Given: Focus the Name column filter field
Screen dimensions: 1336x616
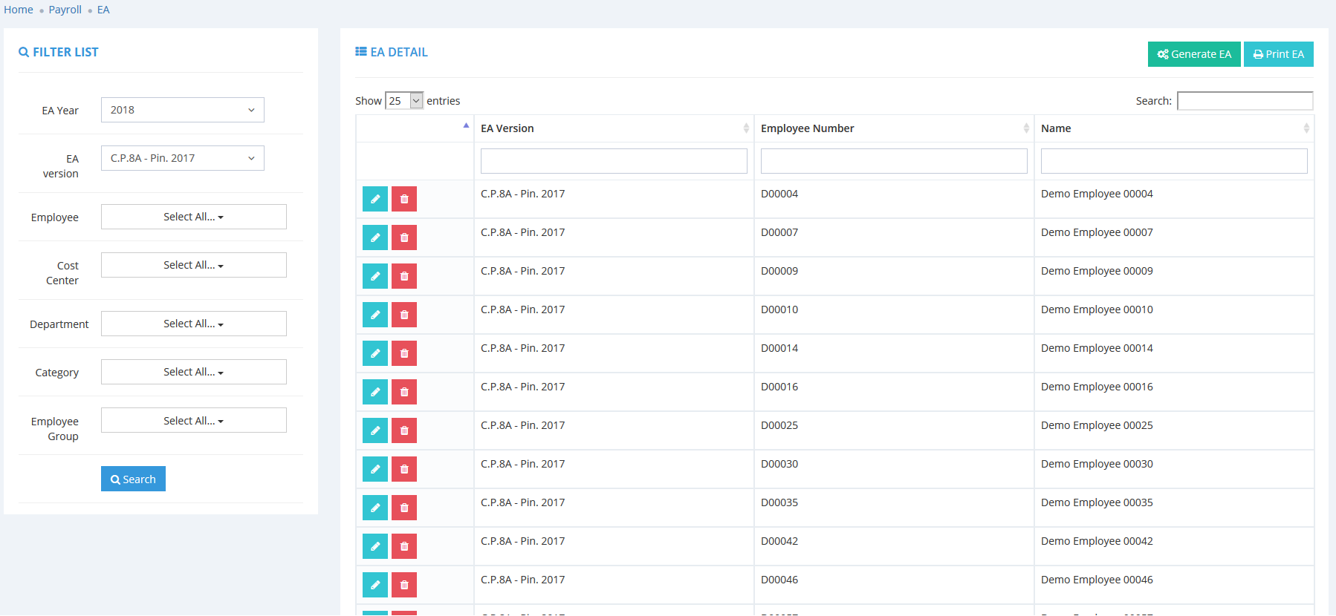Looking at the screenshot, I should [1173, 161].
